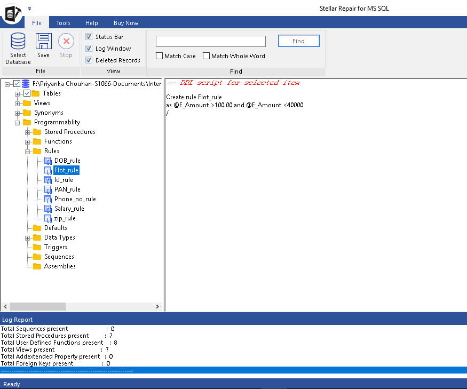467x389 pixels.
Task: Expand the Tables node
Action: pos(17,94)
